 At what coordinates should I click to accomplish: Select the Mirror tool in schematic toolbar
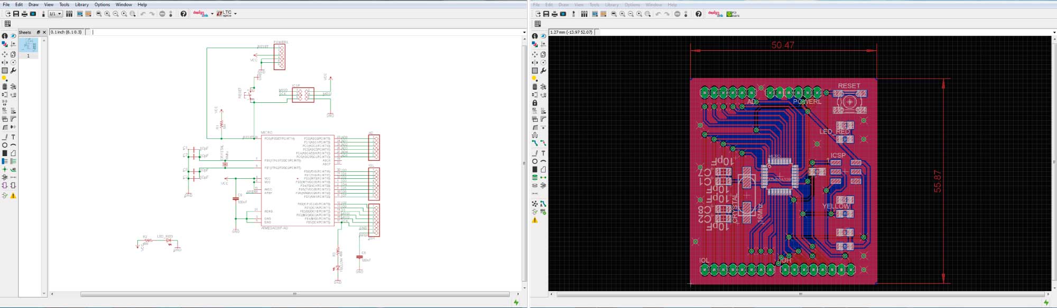5,62
